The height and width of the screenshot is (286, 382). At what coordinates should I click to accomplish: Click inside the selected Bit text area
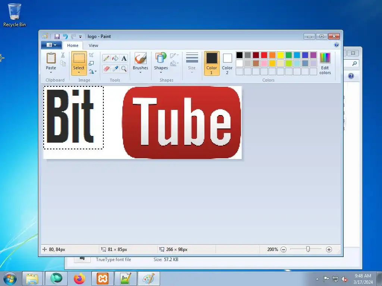(73, 117)
